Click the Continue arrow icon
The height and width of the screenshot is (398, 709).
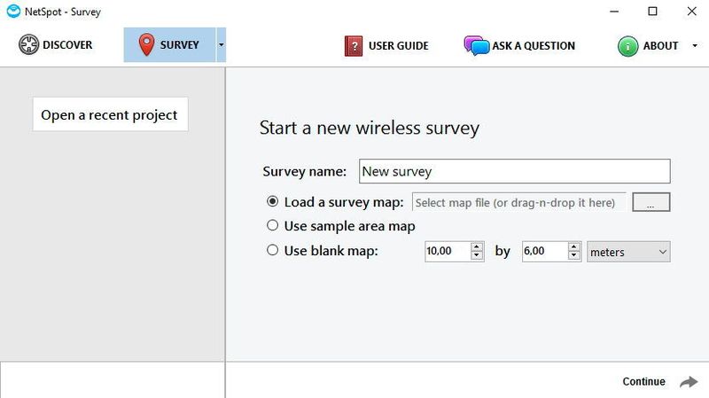pyautogui.click(x=689, y=382)
